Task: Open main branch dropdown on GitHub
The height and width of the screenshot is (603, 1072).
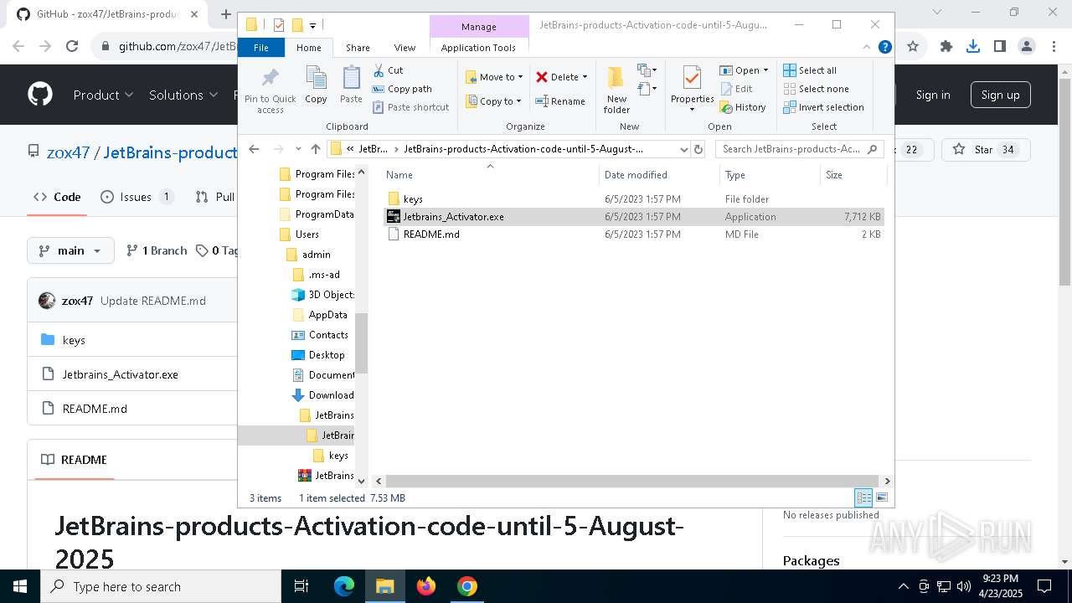Action: pos(70,250)
